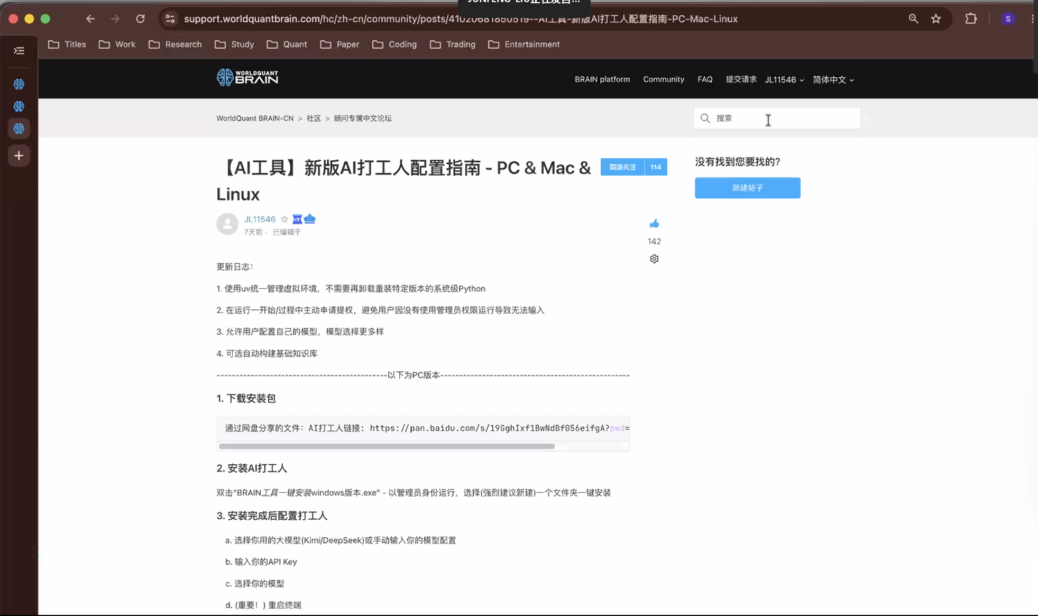The width and height of the screenshot is (1038, 616).
Task: Open BRAIN platform nav link
Action: point(602,79)
